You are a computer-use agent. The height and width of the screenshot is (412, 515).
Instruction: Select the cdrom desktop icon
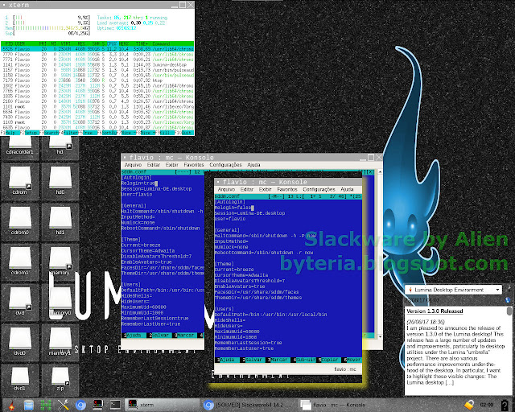(19, 181)
